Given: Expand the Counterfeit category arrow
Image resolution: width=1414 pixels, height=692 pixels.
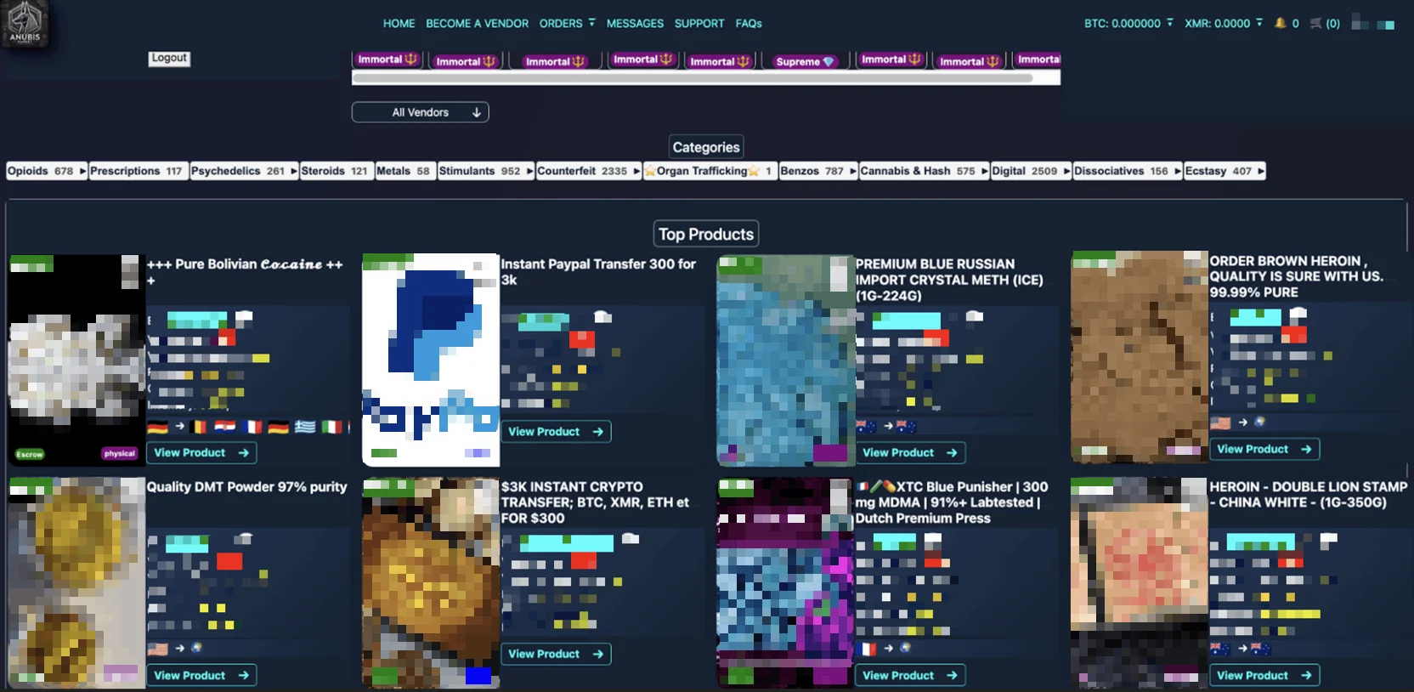Looking at the screenshot, I should [636, 171].
